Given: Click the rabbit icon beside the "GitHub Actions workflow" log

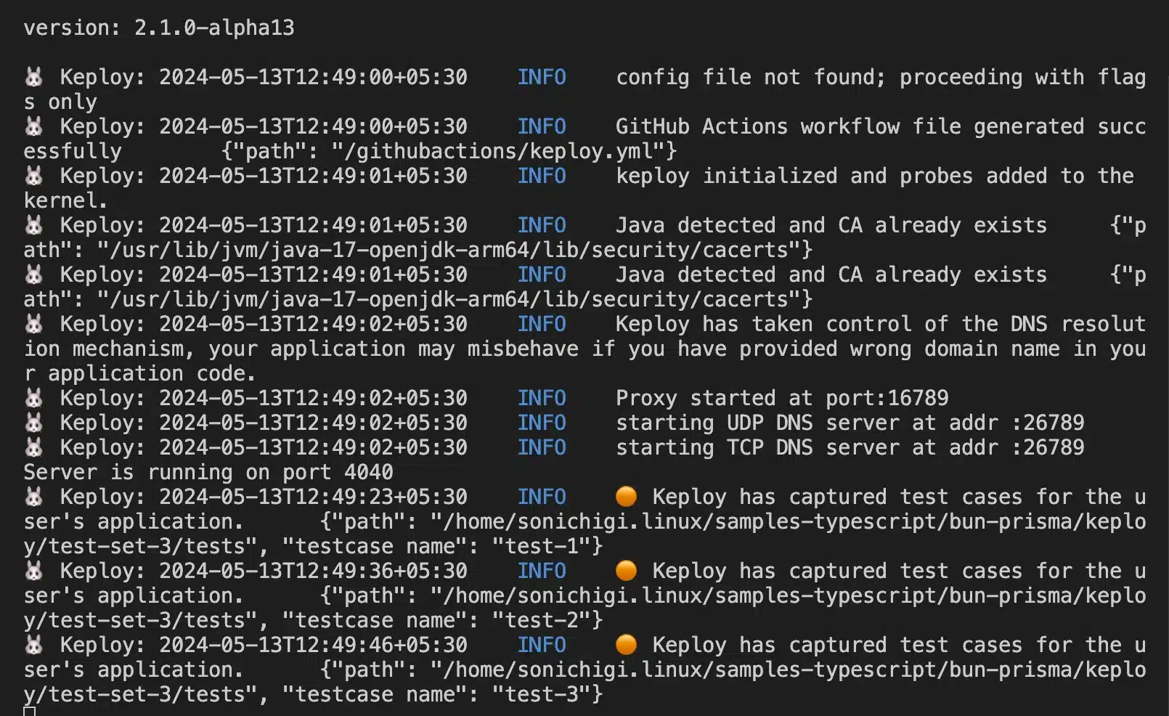Looking at the screenshot, I should click(x=34, y=126).
